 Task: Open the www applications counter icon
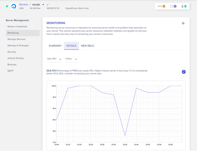pos(162,6)
